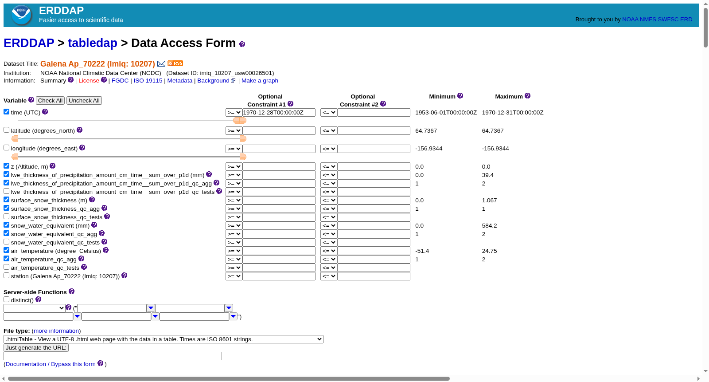Open help icon next to Minimum
The width and height of the screenshot is (709, 382).
[460, 96]
